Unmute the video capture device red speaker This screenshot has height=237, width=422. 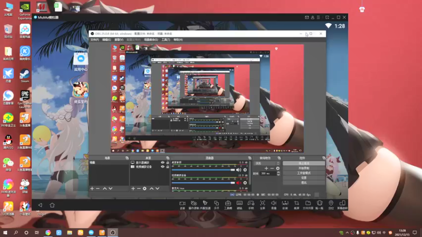pyautogui.click(x=238, y=183)
